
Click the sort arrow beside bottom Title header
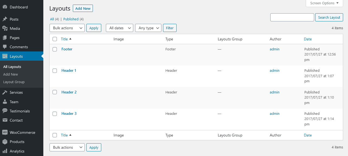point(70,135)
